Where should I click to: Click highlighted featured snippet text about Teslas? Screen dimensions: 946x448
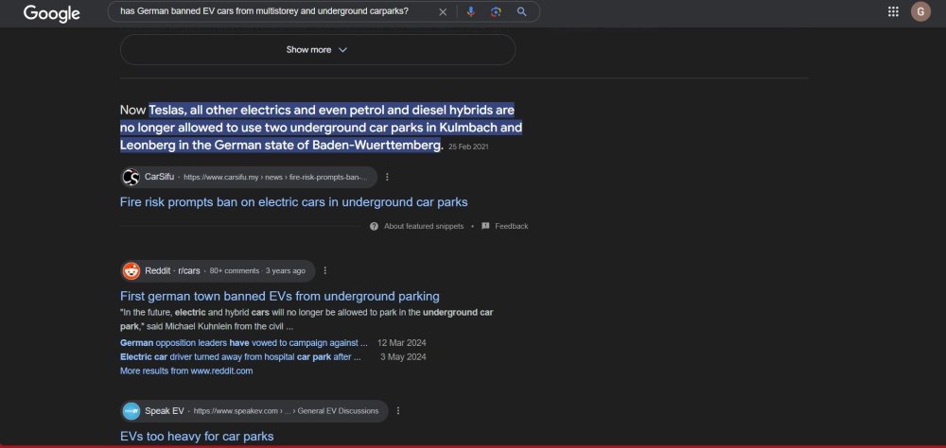[321, 128]
